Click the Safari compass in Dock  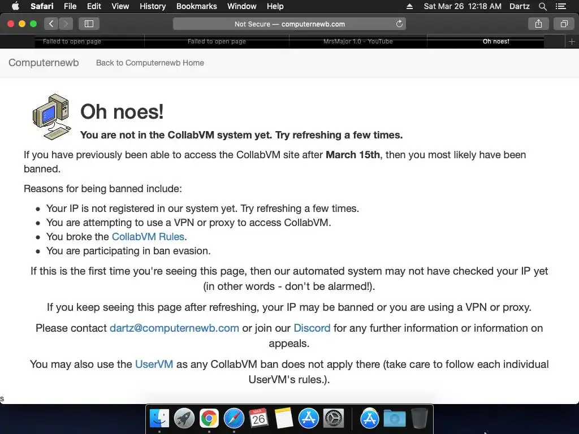(234, 419)
